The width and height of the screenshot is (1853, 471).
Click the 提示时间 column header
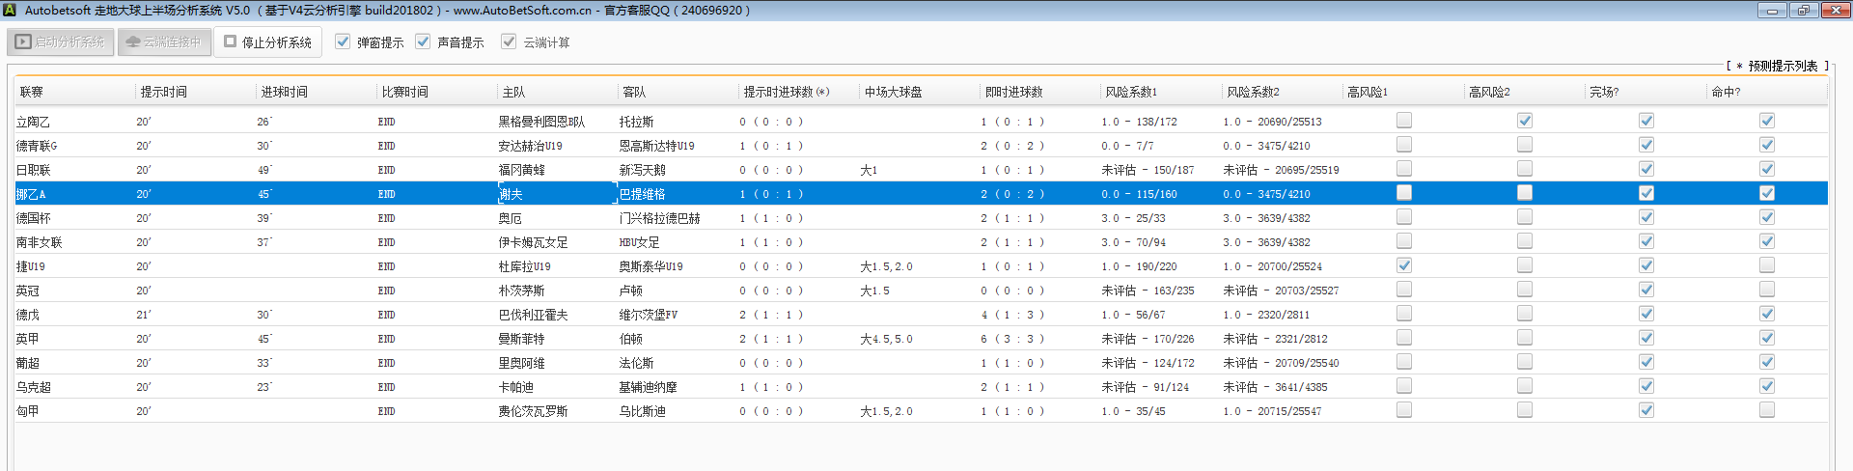coord(164,92)
